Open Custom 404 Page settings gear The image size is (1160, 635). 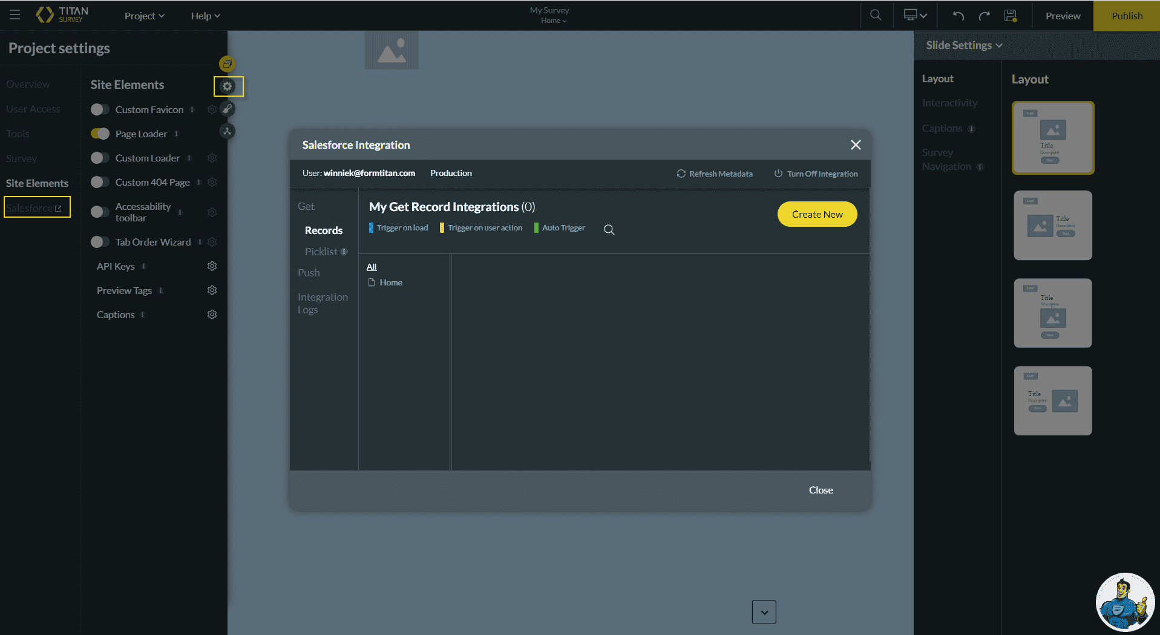click(212, 182)
